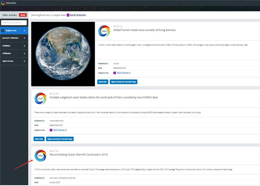This screenshot has height=186, width=260.
Task: Click purple Earth Sciences swatch in header
Action: point(68,15)
